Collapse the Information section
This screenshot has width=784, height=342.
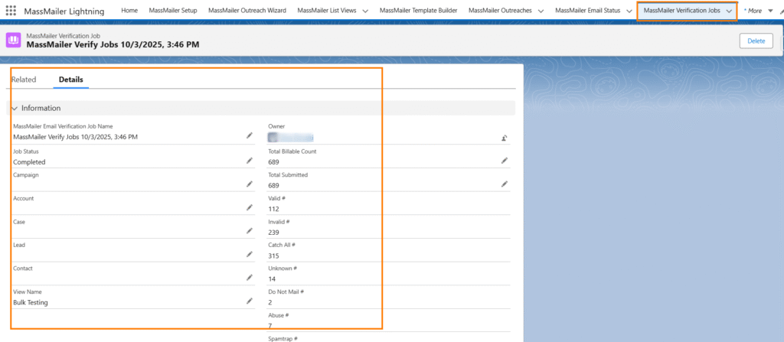point(15,109)
